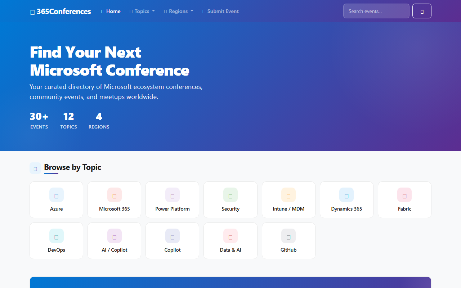Click the GitHub card label
The width and height of the screenshot is (461, 288).
(x=288, y=250)
